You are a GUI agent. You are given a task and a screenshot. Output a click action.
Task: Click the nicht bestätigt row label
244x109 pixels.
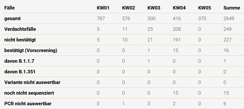coord(20,40)
